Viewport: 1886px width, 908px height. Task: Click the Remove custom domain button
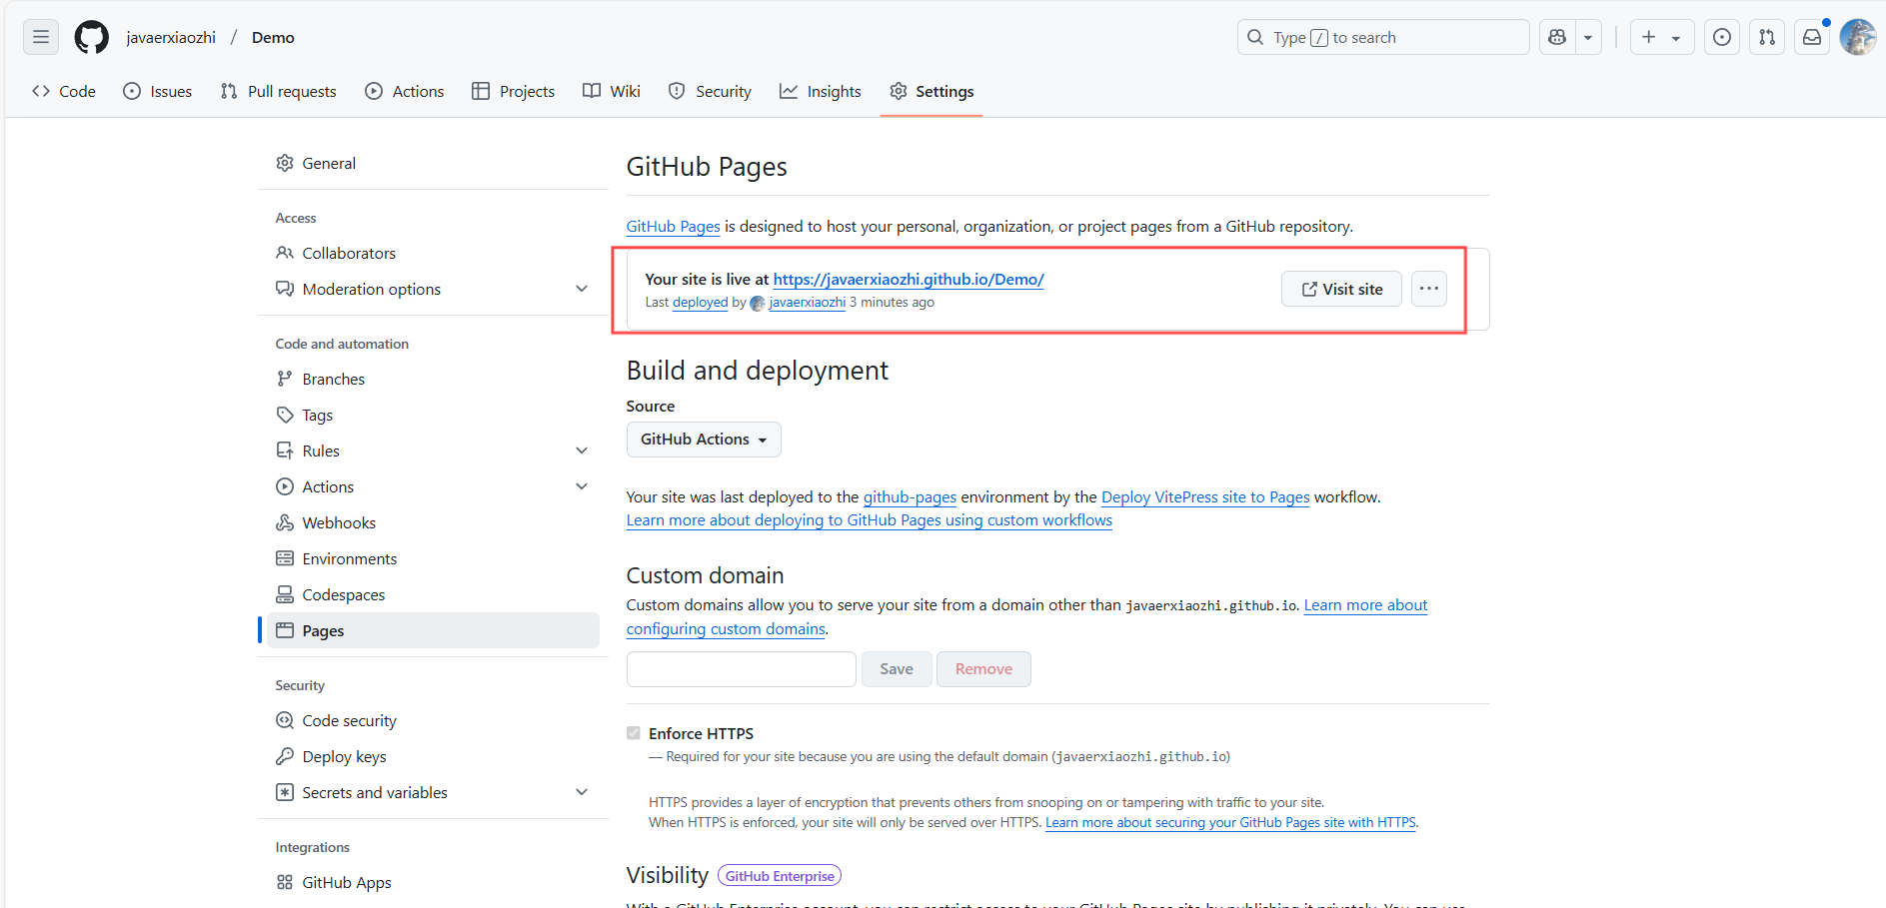pos(983,669)
